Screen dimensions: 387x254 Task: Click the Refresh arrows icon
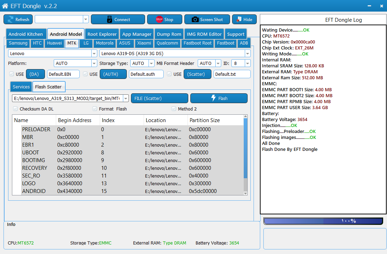(11, 20)
